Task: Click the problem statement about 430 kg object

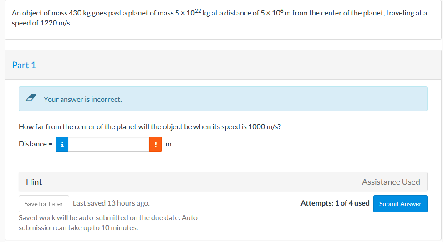Action: 219,18
